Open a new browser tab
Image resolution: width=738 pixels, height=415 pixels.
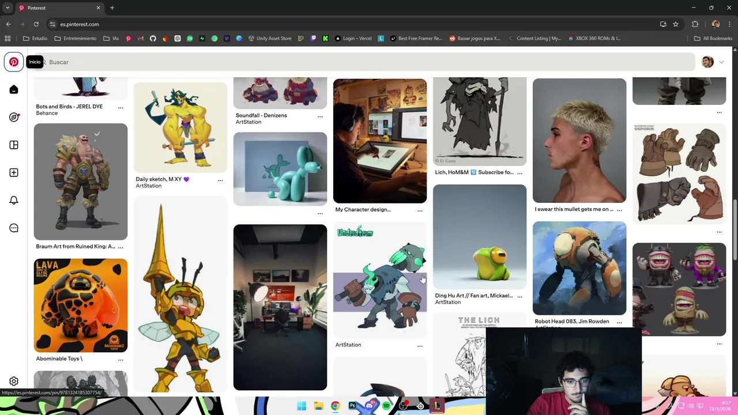click(112, 8)
